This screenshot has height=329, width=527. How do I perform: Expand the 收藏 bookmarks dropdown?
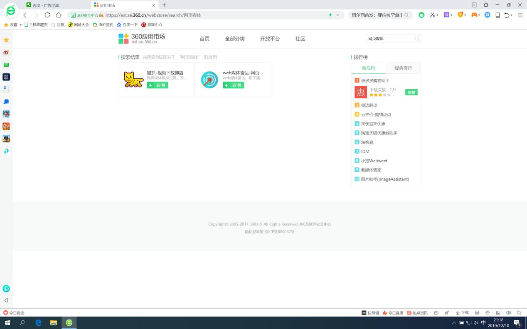pos(21,25)
